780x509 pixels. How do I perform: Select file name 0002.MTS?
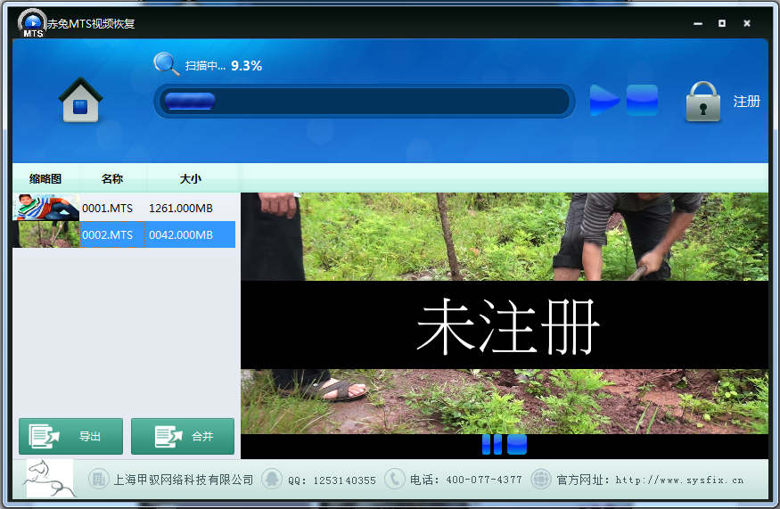108,234
